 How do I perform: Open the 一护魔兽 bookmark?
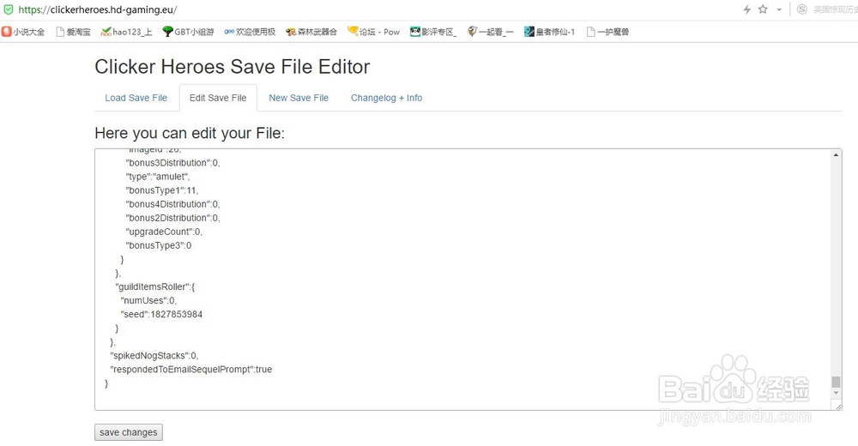(607, 32)
